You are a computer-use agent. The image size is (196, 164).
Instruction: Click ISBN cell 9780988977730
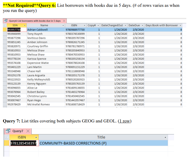tap(75, 30)
